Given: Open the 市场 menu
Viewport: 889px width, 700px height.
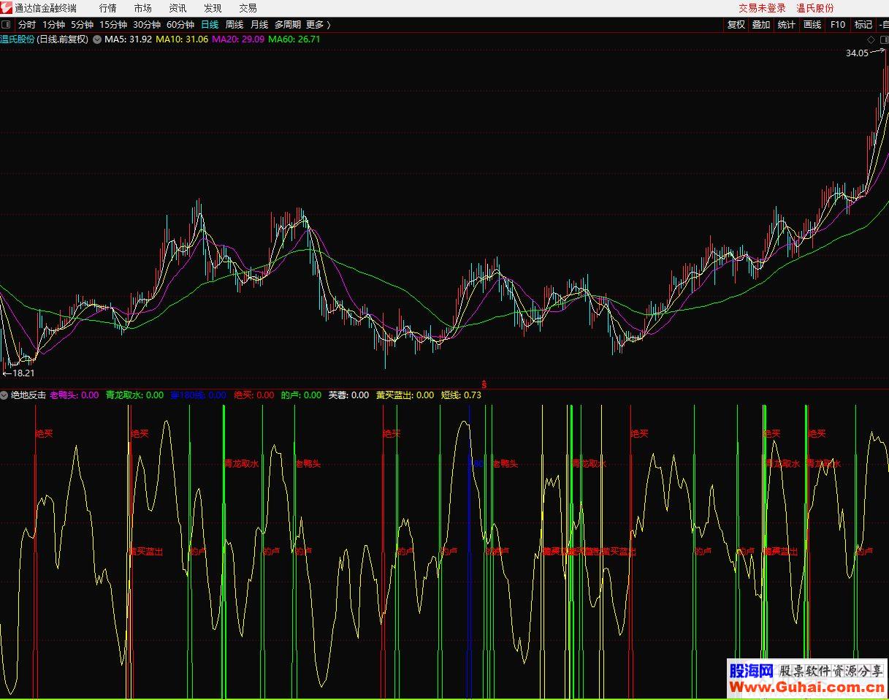Looking at the screenshot, I should point(142,8).
